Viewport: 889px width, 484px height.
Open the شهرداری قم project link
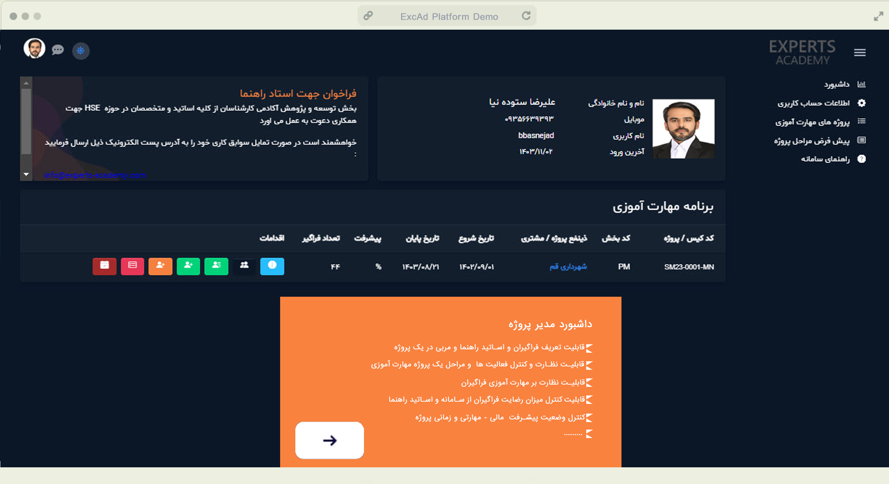tap(568, 267)
